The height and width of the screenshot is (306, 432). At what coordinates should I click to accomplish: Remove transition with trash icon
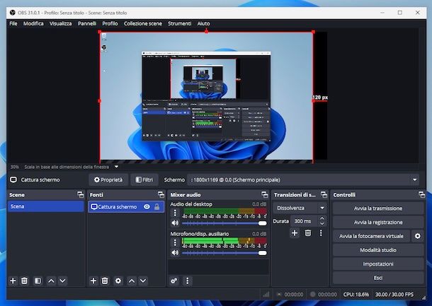coord(308,233)
